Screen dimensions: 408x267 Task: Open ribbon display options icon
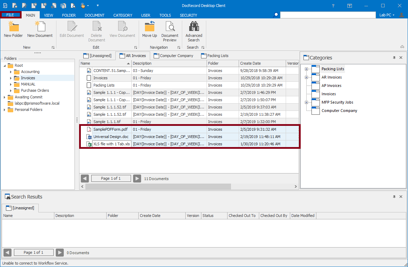[x=349, y=6]
